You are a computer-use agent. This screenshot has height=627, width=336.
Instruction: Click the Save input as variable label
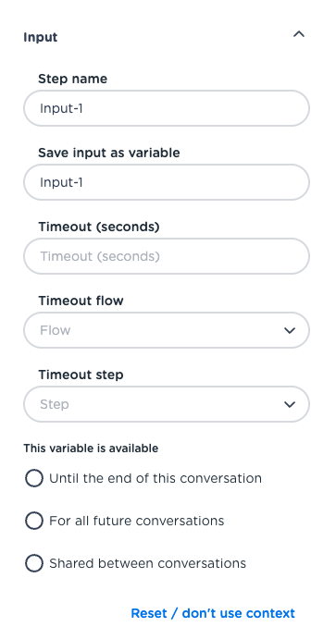(109, 153)
